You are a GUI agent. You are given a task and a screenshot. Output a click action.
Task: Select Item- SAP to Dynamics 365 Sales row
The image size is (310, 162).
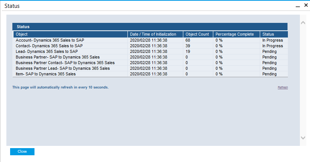click(46, 74)
